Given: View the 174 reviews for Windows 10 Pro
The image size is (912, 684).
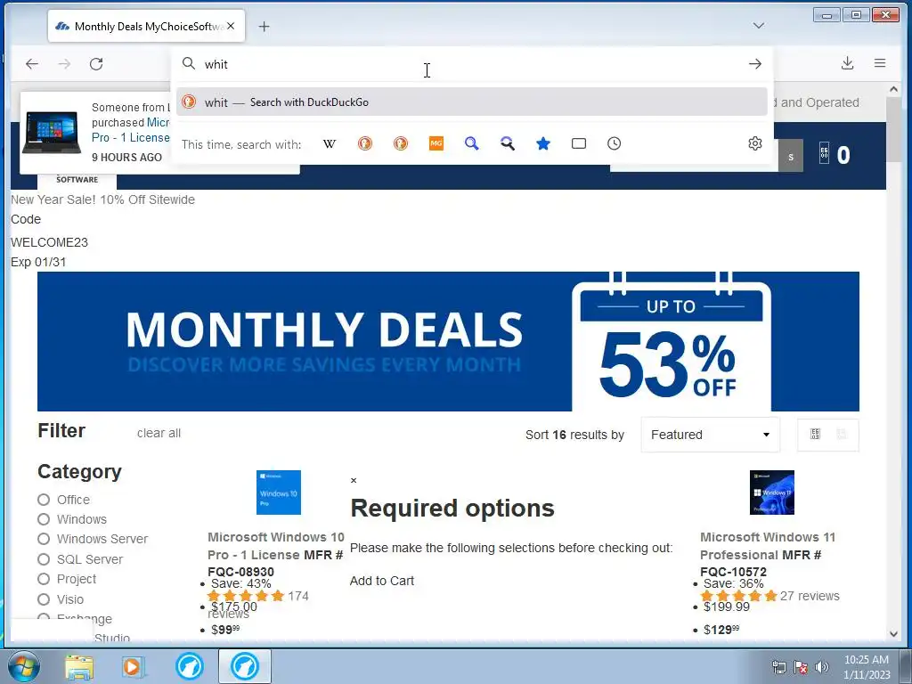Looking at the screenshot, I should coord(297,596).
